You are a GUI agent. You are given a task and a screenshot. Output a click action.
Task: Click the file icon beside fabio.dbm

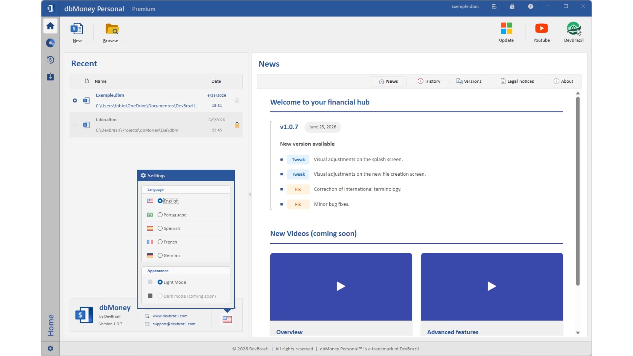coord(86,125)
